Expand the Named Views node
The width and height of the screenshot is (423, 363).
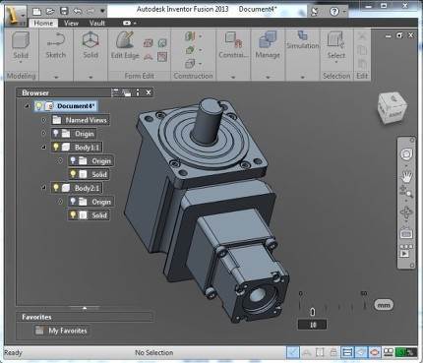pyautogui.click(x=43, y=120)
